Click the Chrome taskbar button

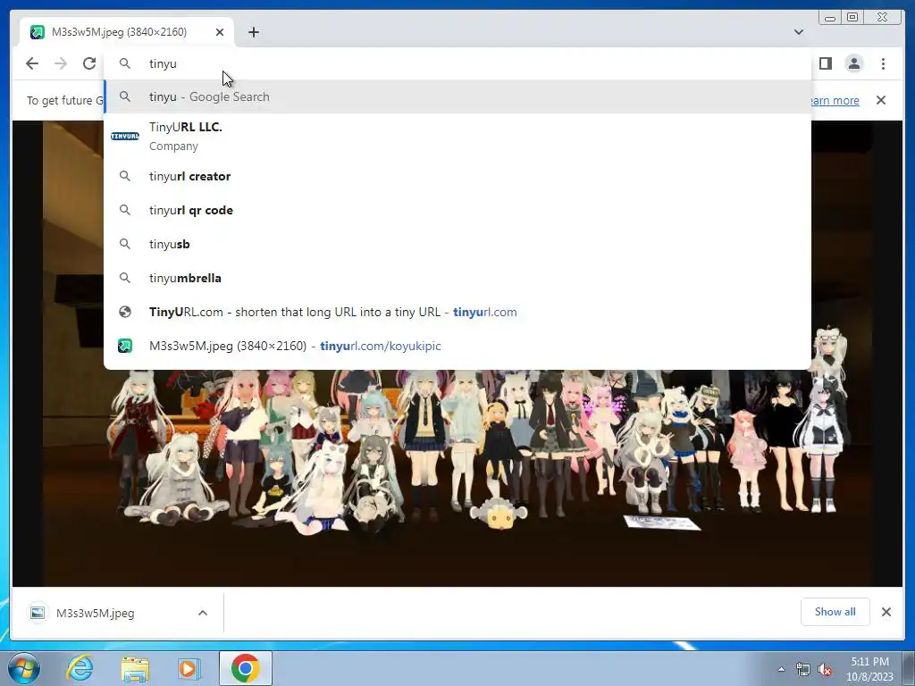click(246, 668)
